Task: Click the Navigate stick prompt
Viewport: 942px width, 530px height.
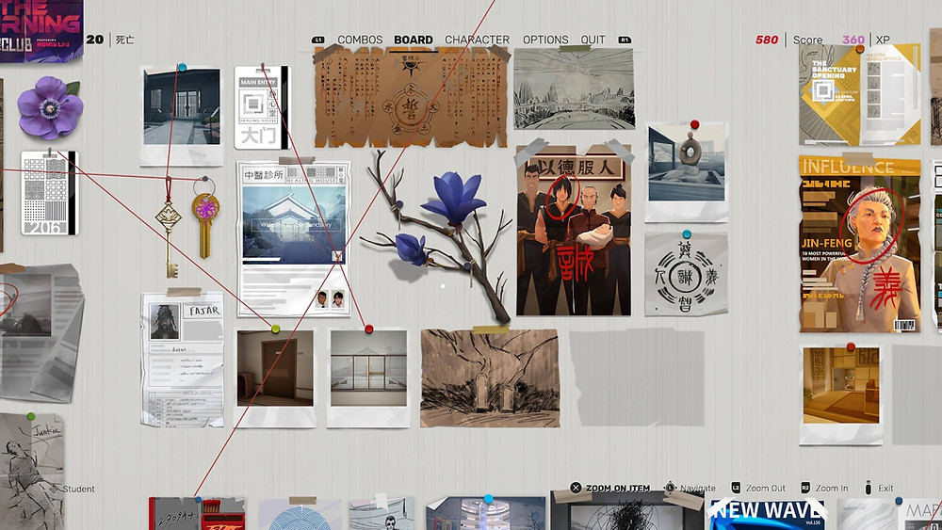Action: point(690,488)
